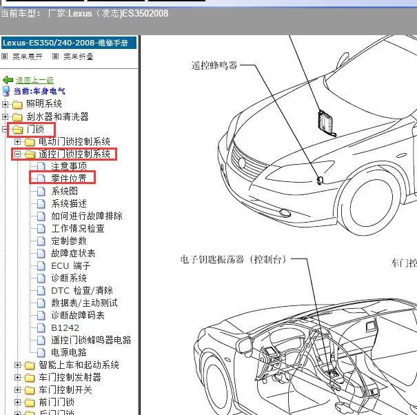The width and height of the screenshot is (417, 415).
Task: Click the page icon beside 零件位置
Action: click(41, 179)
